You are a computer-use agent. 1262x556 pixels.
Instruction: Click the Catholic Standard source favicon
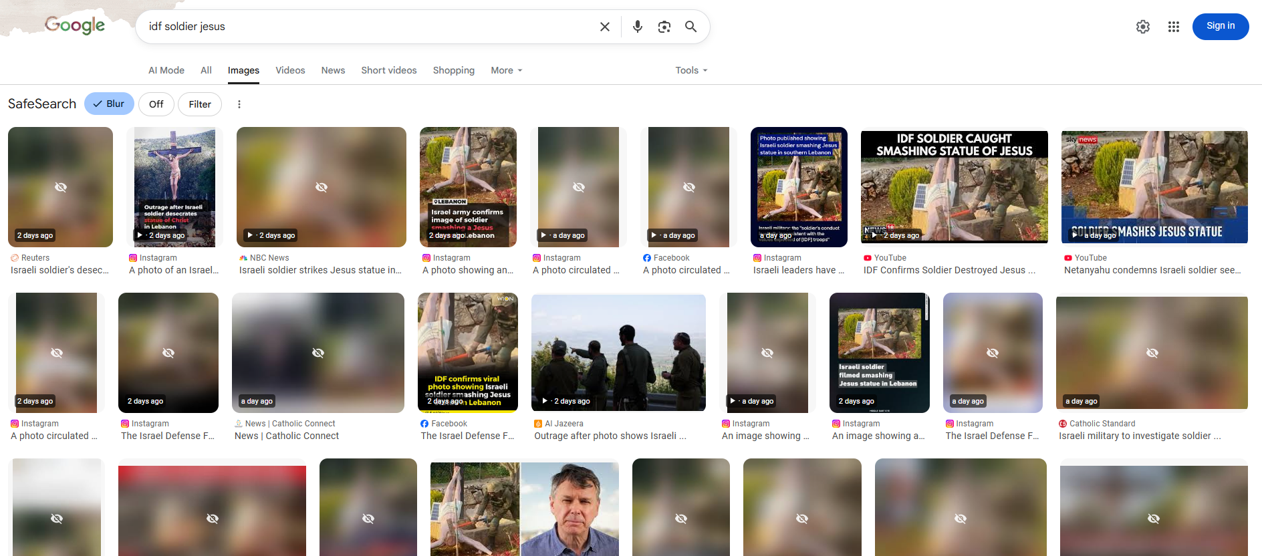(x=1063, y=424)
